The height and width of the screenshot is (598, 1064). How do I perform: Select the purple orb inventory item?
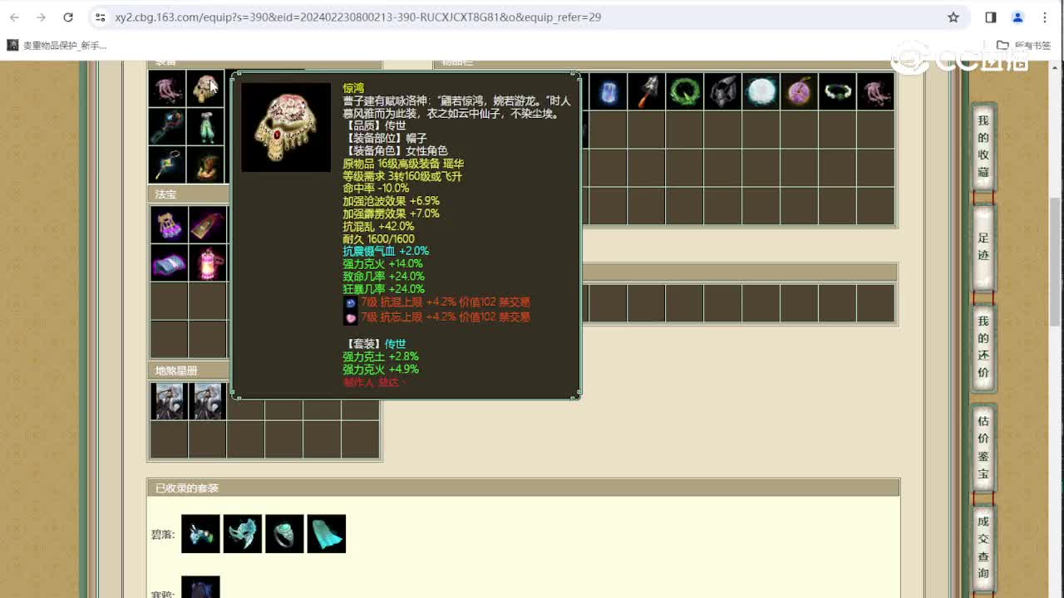[x=799, y=91]
